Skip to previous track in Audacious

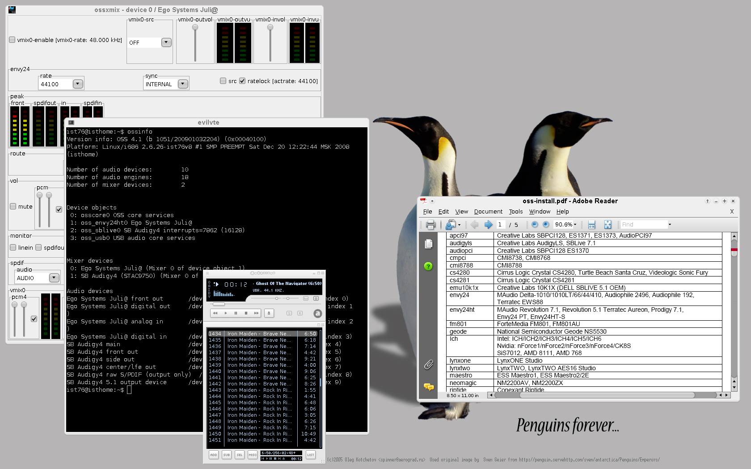[215, 313]
